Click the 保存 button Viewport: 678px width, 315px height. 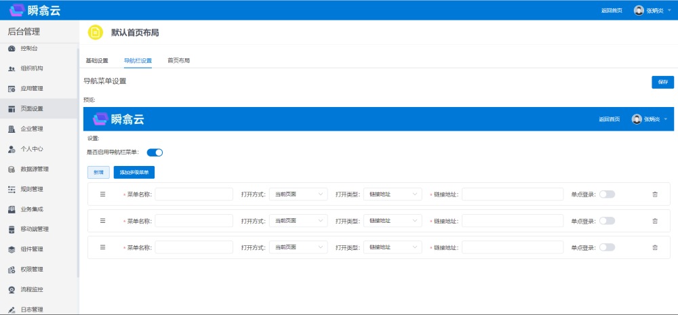pyautogui.click(x=662, y=82)
